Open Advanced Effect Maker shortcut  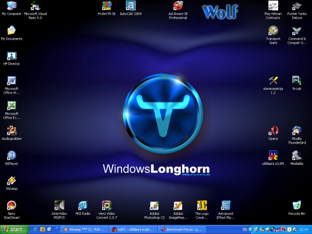tap(226, 210)
